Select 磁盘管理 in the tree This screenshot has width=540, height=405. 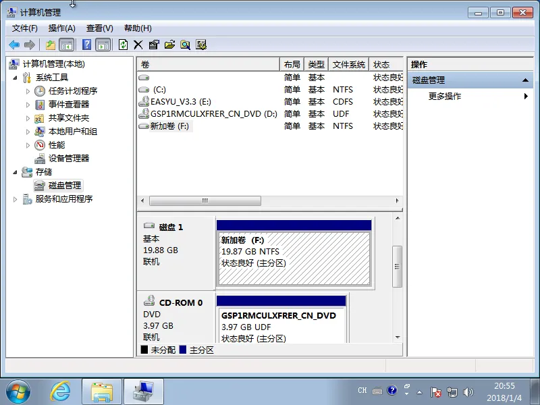click(x=65, y=185)
